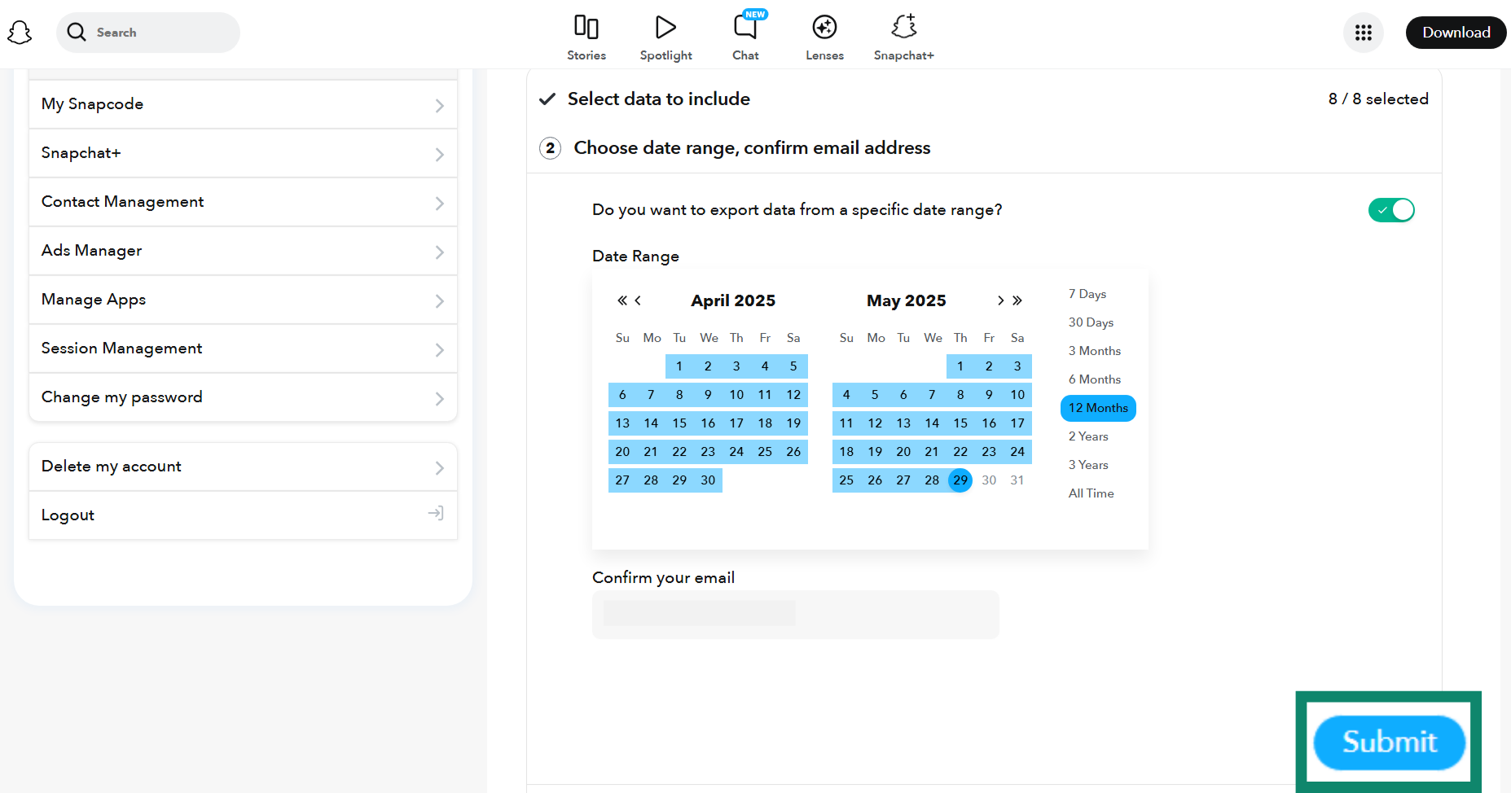
Task: Click the Submit button
Action: coord(1389,742)
